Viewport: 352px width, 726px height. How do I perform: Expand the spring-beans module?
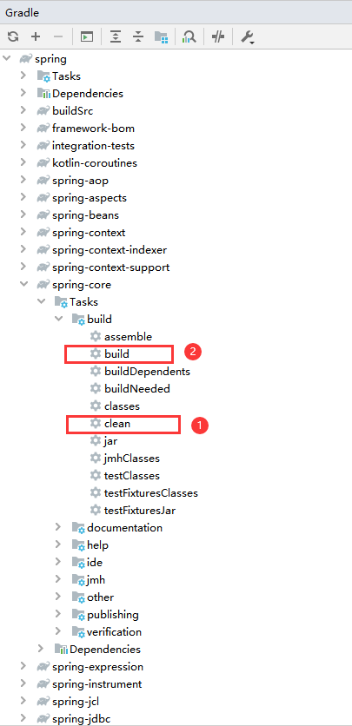(x=23, y=214)
